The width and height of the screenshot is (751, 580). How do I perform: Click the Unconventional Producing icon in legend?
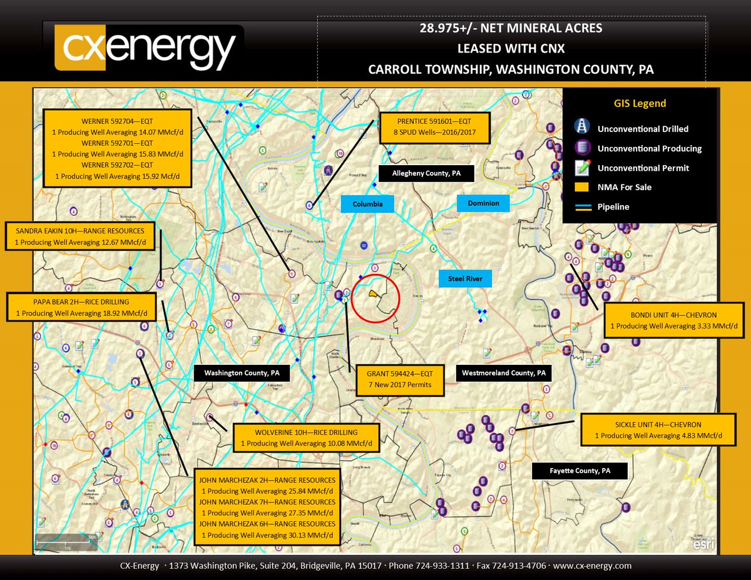(x=581, y=148)
